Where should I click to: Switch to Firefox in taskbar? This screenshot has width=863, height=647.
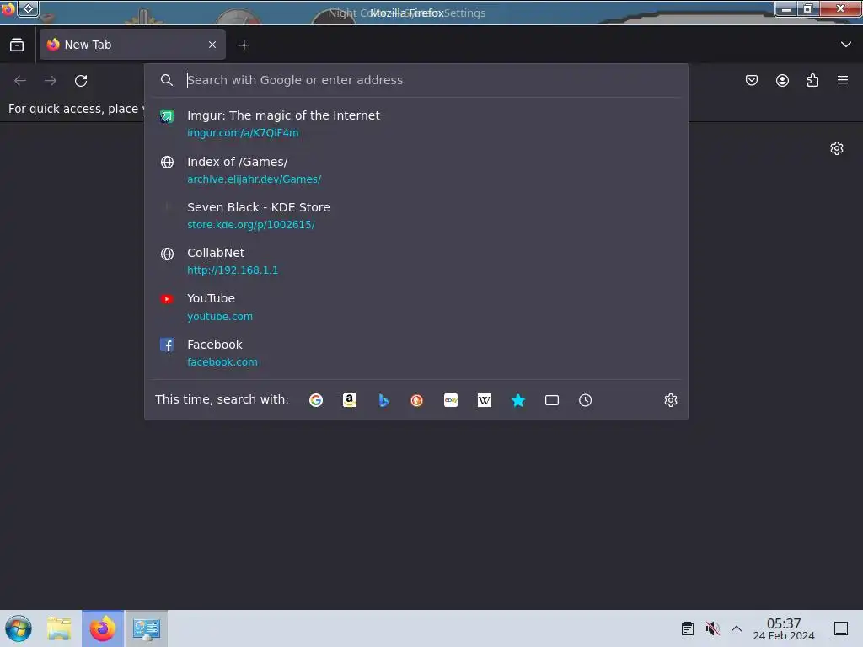click(x=103, y=628)
